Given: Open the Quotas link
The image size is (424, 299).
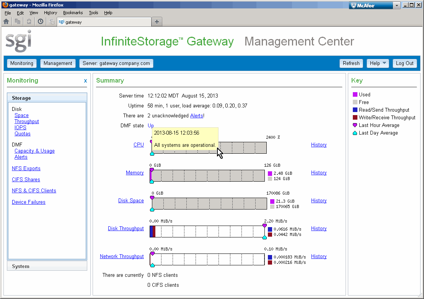Looking at the screenshot, I should 23,134.
